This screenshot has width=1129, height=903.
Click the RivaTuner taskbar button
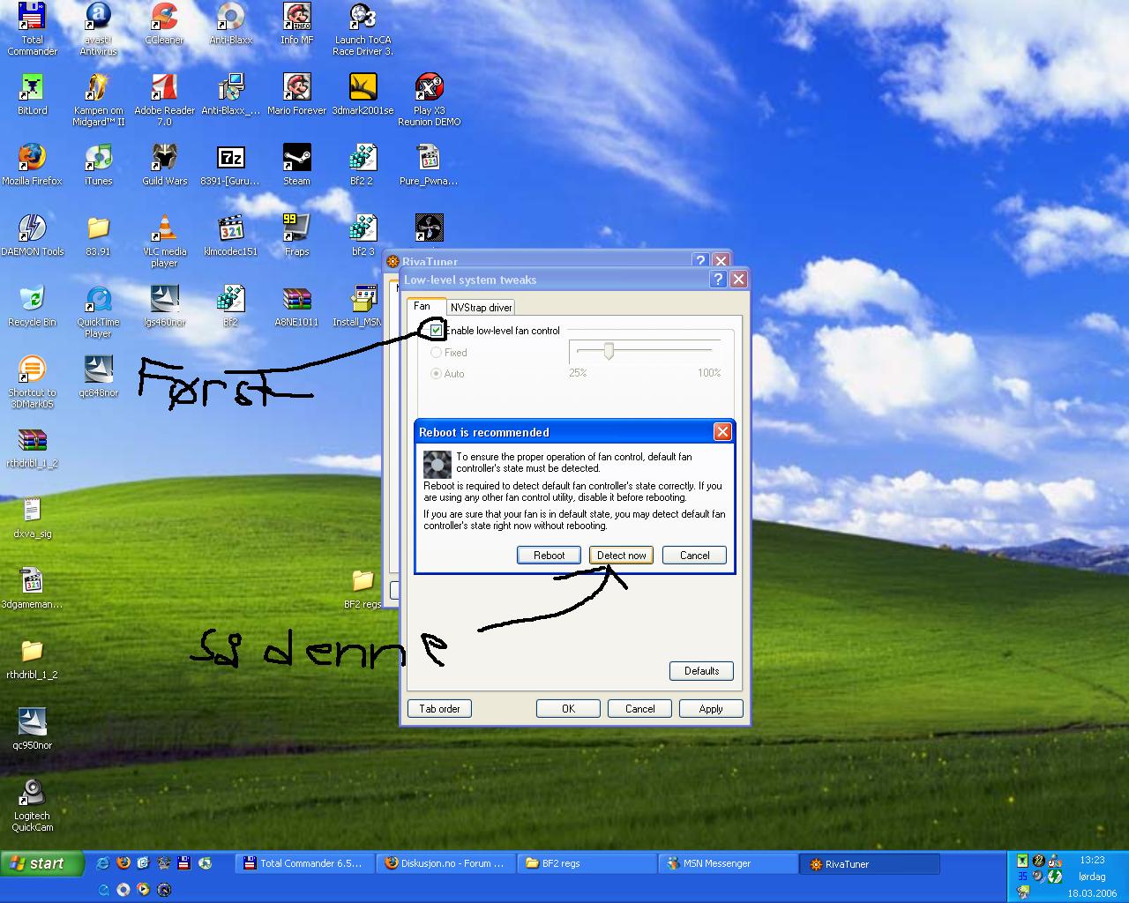pos(870,864)
